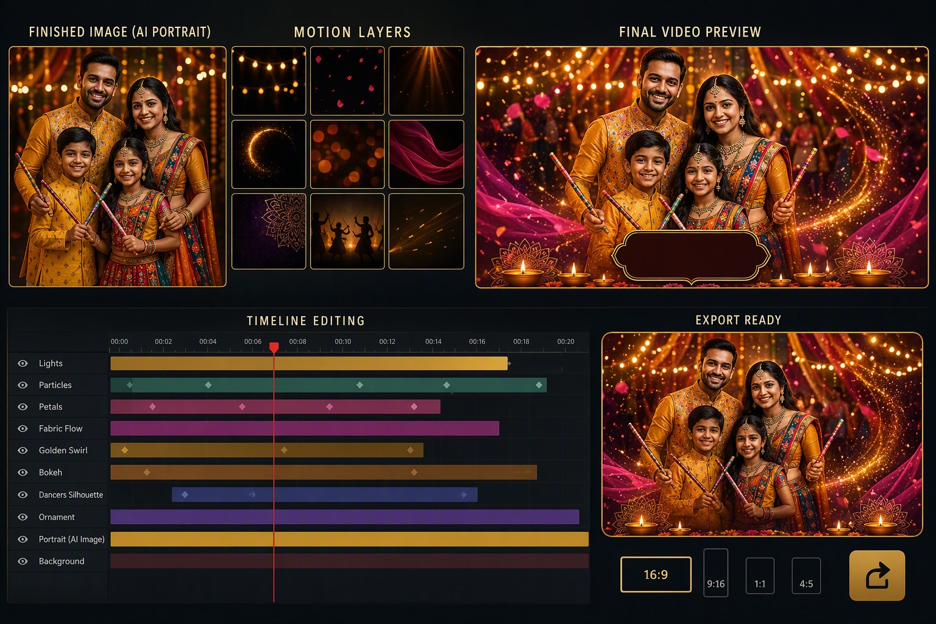
Task: Select the Portrait (AI Image) timeline clip
Action: click(350, 539)
